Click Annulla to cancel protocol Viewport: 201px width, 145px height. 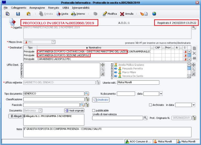[x=127, y=14]
